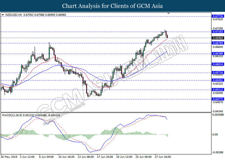
Task: Click the NZDUSD,H4 chart title text
Action: point(14,15)
